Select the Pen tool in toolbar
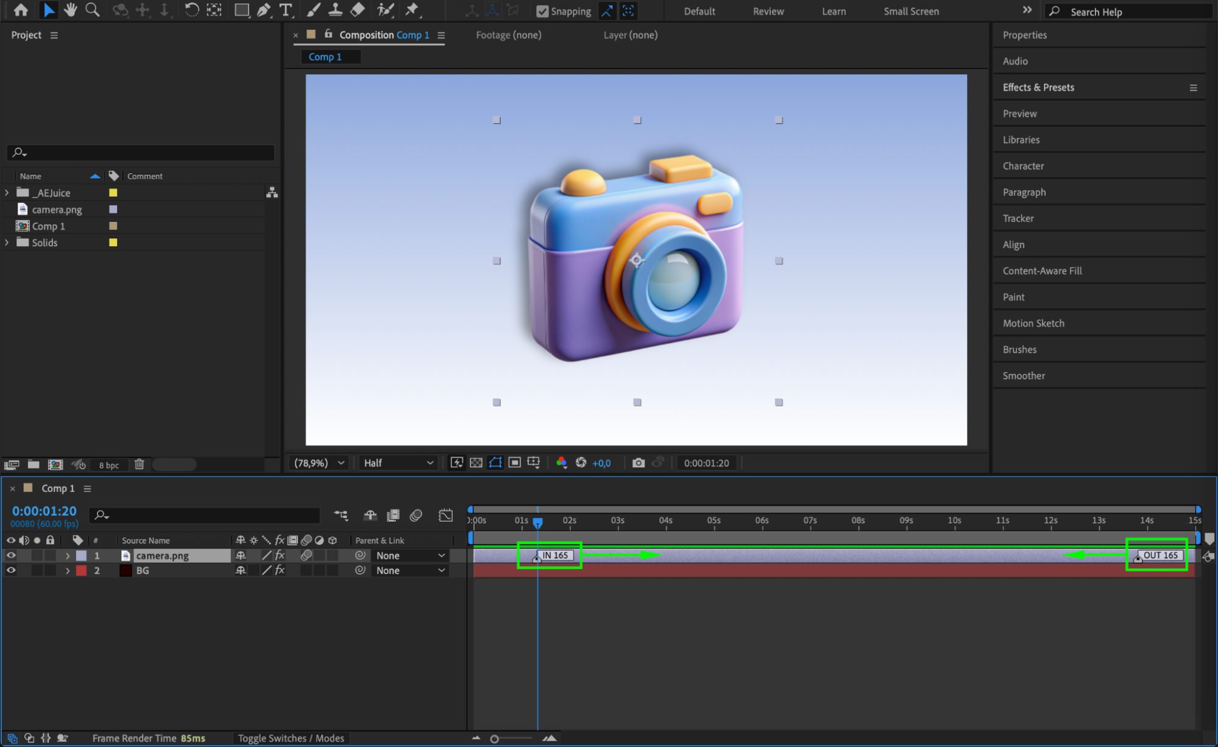 point(263,10)
